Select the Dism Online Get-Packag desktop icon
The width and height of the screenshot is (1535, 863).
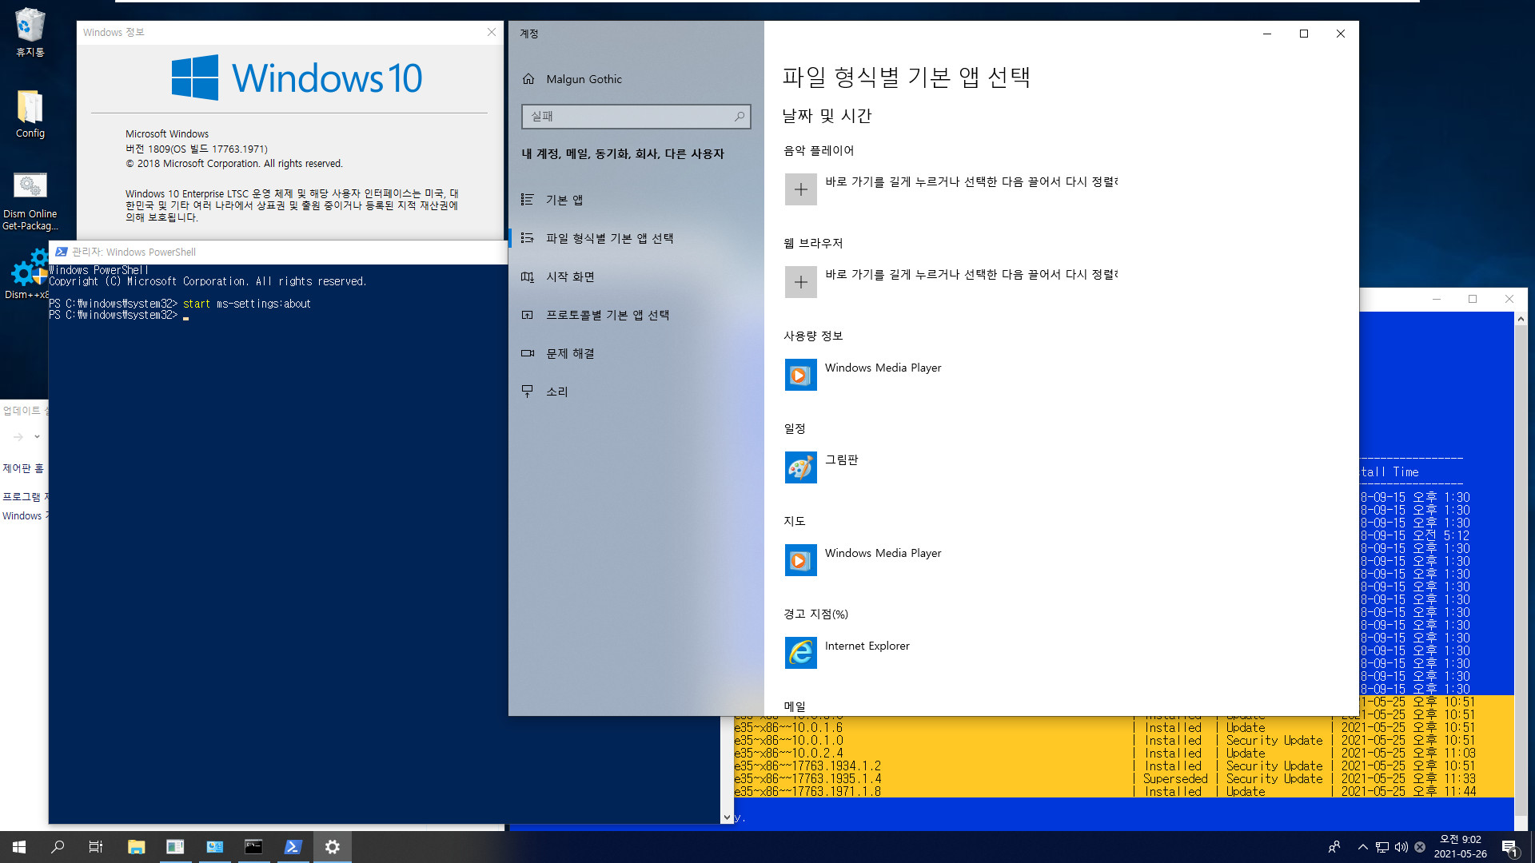click(30, 201)
